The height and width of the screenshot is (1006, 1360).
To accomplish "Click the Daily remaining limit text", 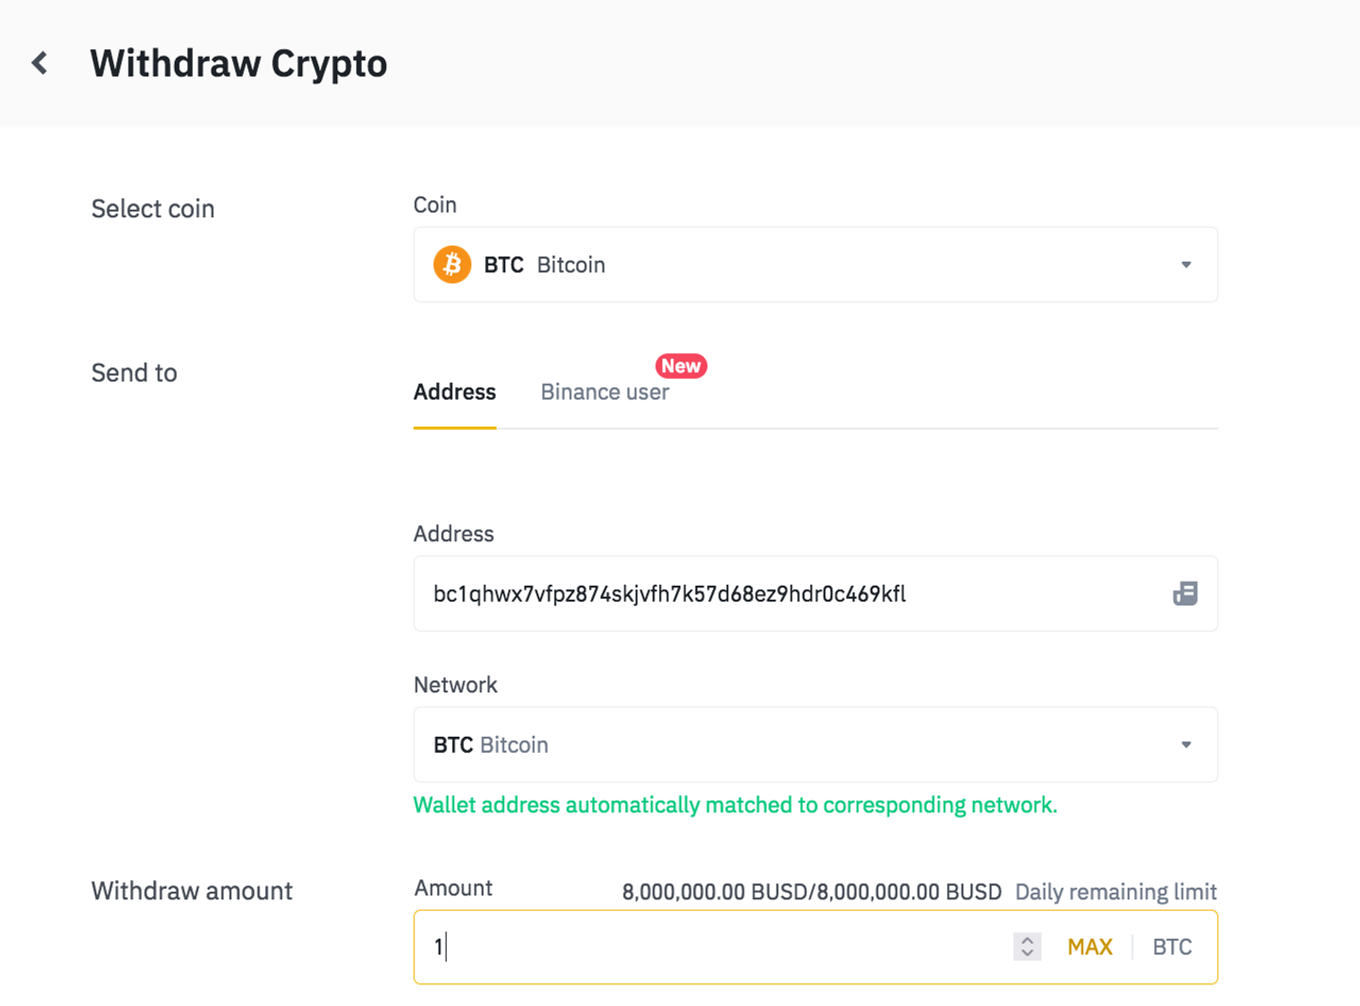I will click(x=1115, y=892).
